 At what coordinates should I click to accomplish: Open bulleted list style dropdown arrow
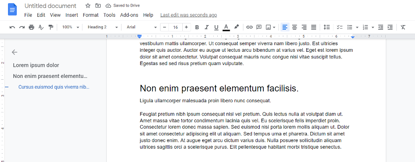tap(357, 27)
